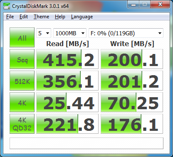Start the 512K benchmark test
Screen dimensions: 173x157
22,81
